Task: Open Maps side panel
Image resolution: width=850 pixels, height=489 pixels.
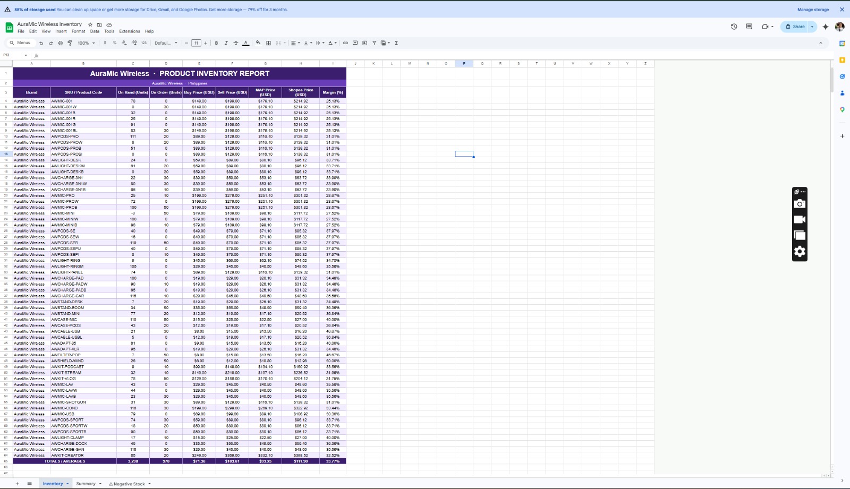Action: pyautogui.click(x=842, y=109)
